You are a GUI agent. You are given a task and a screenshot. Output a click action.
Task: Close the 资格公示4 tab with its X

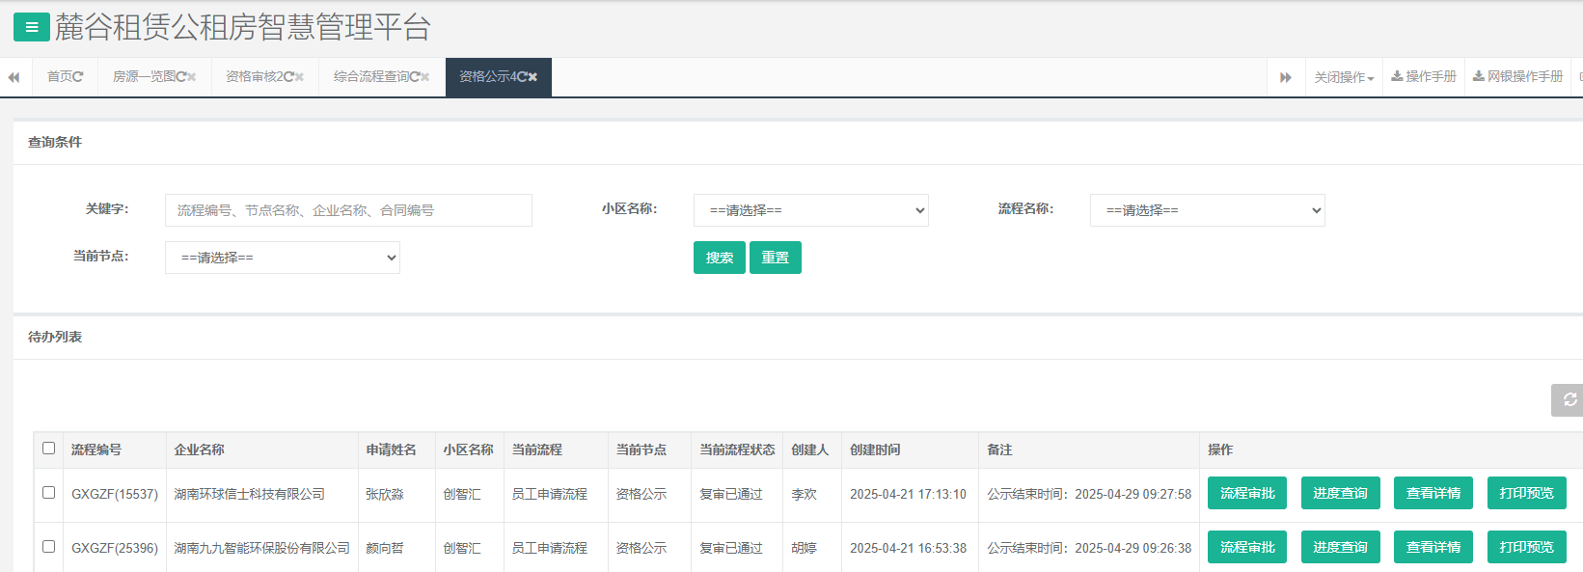point(532,77)
